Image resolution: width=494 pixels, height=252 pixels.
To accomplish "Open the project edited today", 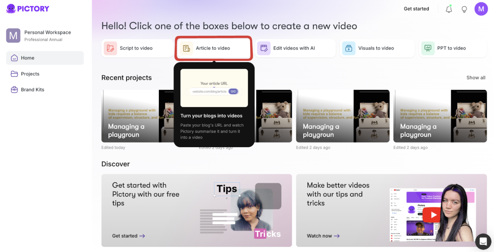I will point(137,116).
